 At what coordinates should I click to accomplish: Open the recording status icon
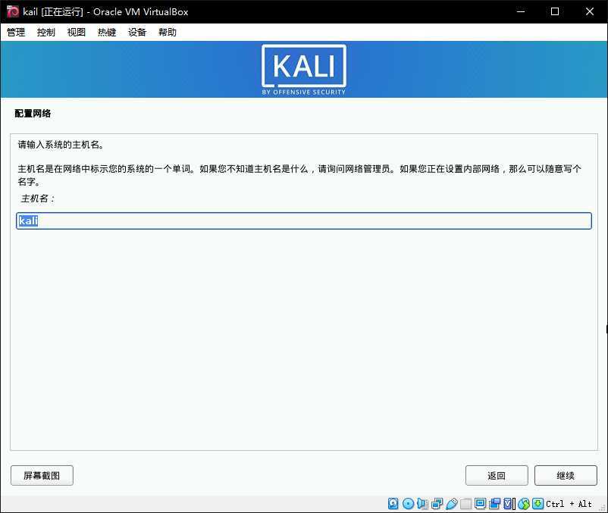pyautogui.click(x=495, y=504)
